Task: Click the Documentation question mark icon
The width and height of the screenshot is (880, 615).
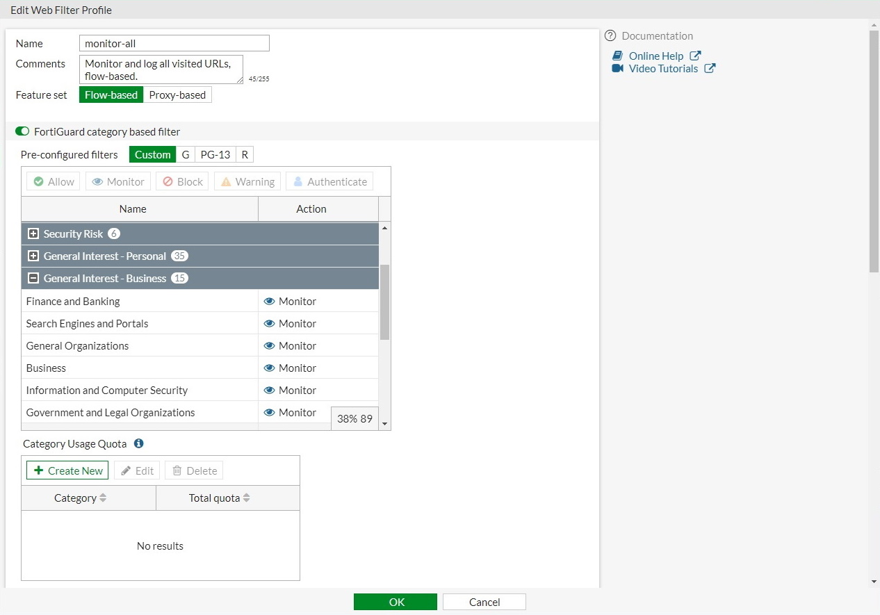Action: coord(610,35)
